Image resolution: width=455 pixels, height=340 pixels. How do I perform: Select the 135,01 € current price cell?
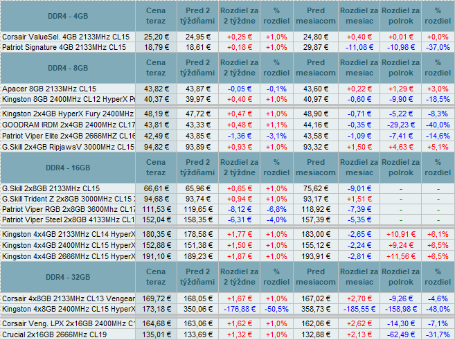156,334
